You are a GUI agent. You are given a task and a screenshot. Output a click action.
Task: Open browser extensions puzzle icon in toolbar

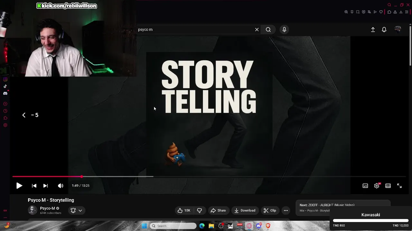pyautogui.click(x=389, y=12)
